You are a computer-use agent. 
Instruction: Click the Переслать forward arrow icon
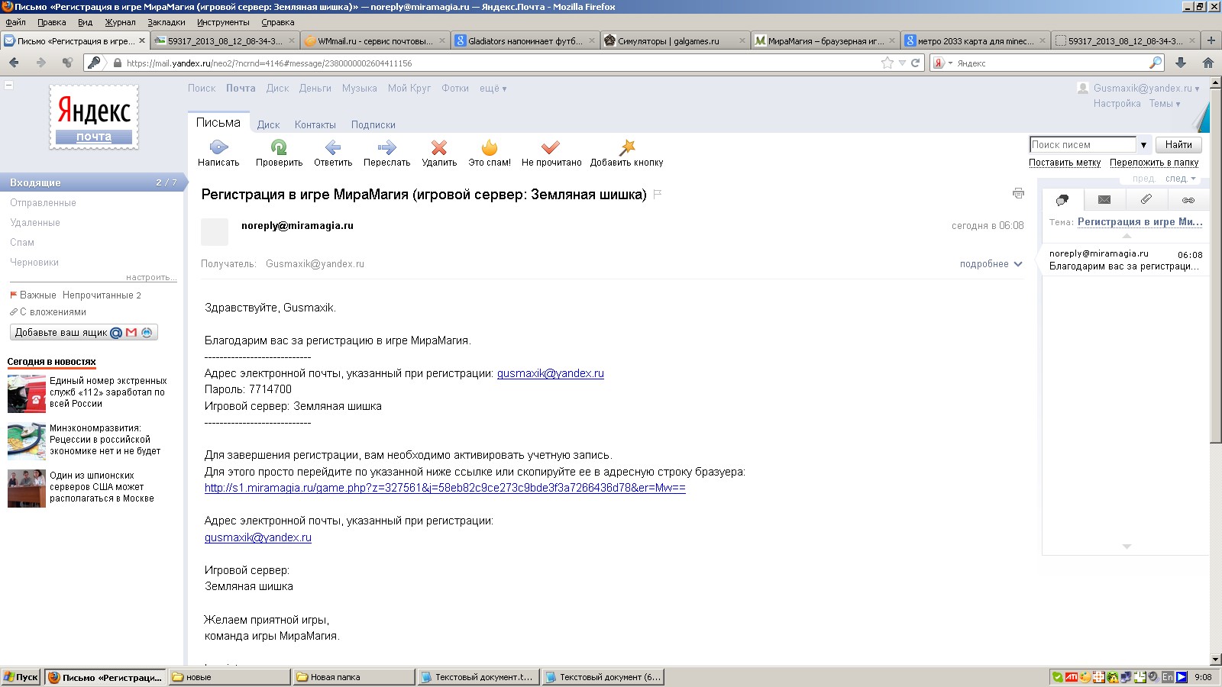point(386,147)
